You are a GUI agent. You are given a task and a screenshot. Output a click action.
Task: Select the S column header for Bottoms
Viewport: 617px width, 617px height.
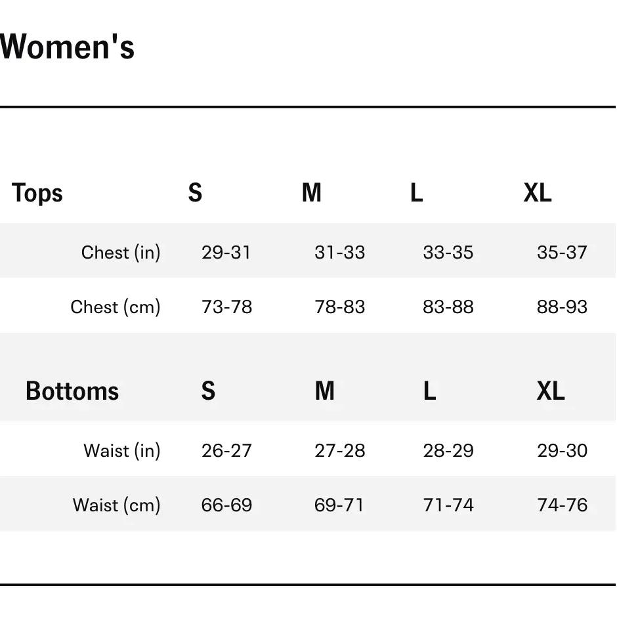[208, 391]
